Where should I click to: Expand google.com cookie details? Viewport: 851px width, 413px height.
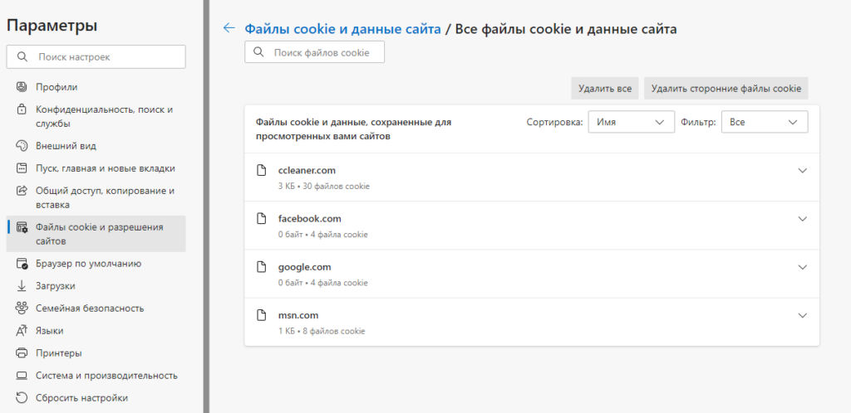click(802, 267)
